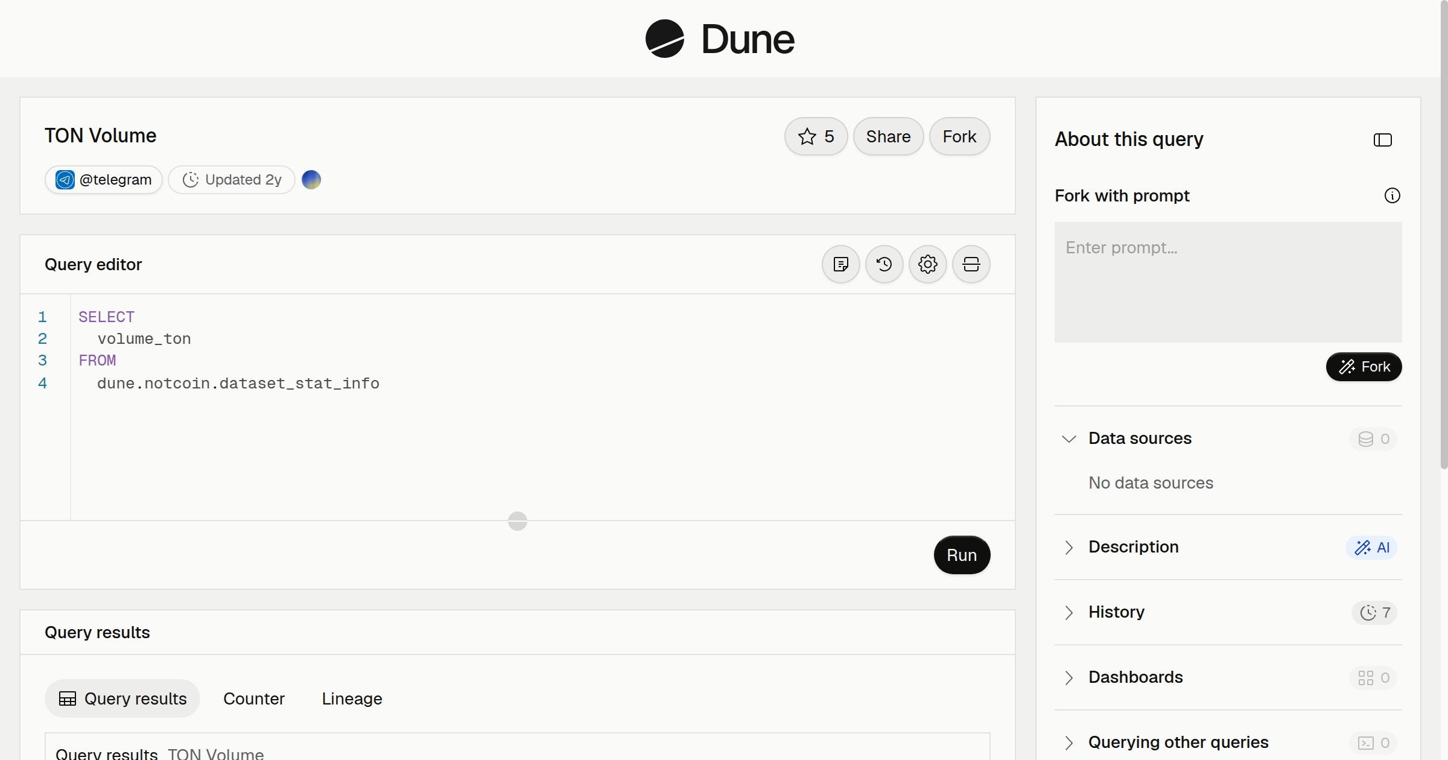The width and height of the screenshot is (1448, 760).
Task: Click the Dune logo
Action: tap(720, 39)
